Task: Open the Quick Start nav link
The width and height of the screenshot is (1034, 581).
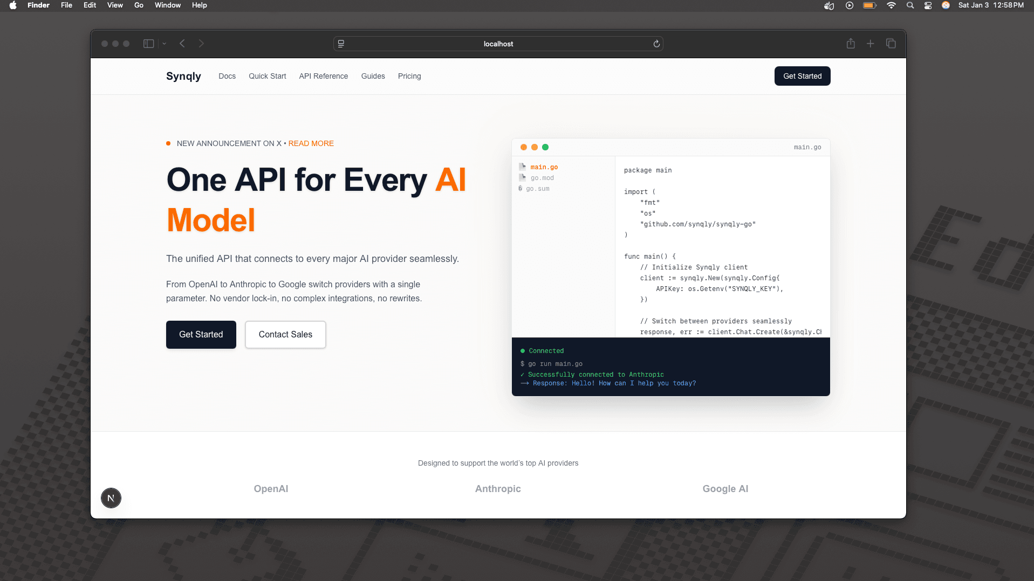Action: [x=268, y=76]
